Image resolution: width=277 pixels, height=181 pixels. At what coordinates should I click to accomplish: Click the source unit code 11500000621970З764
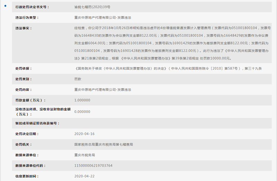(x=93, y=166)
